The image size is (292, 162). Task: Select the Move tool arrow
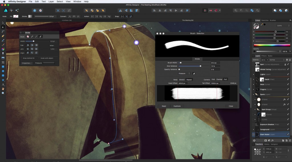[x=3, y=23]
